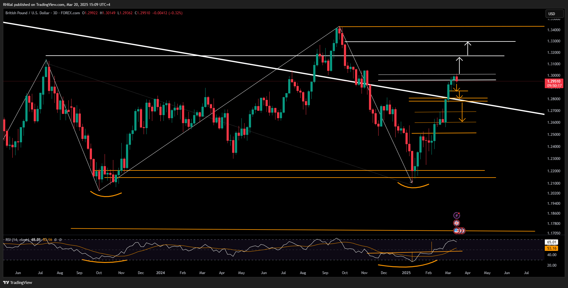Click the 2024 label on the time axis
Image resolution: width=568 pixels, height=288 pixels.
[x=160, y=273]
